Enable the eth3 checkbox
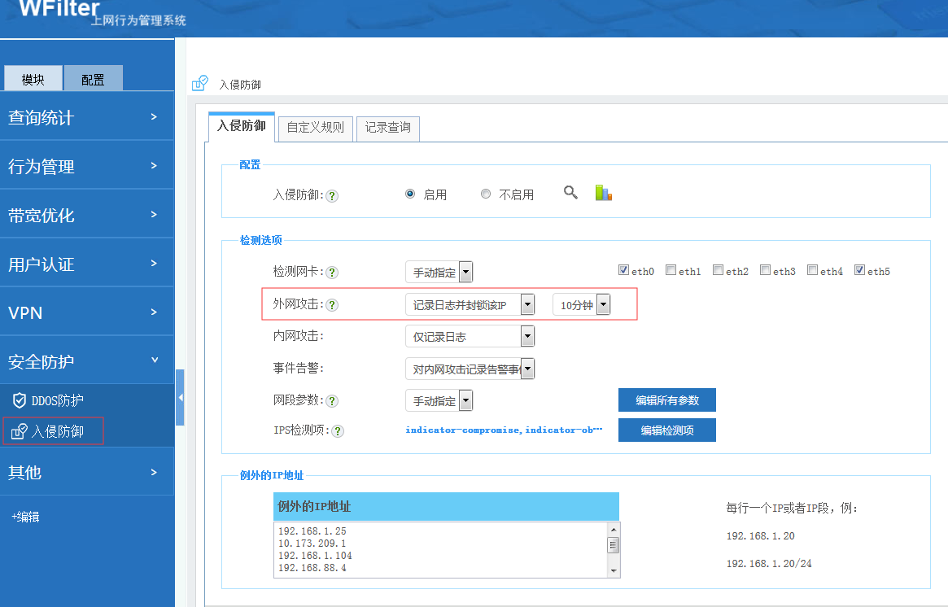This screenshot has width=948, height=607. click(765, 270)
